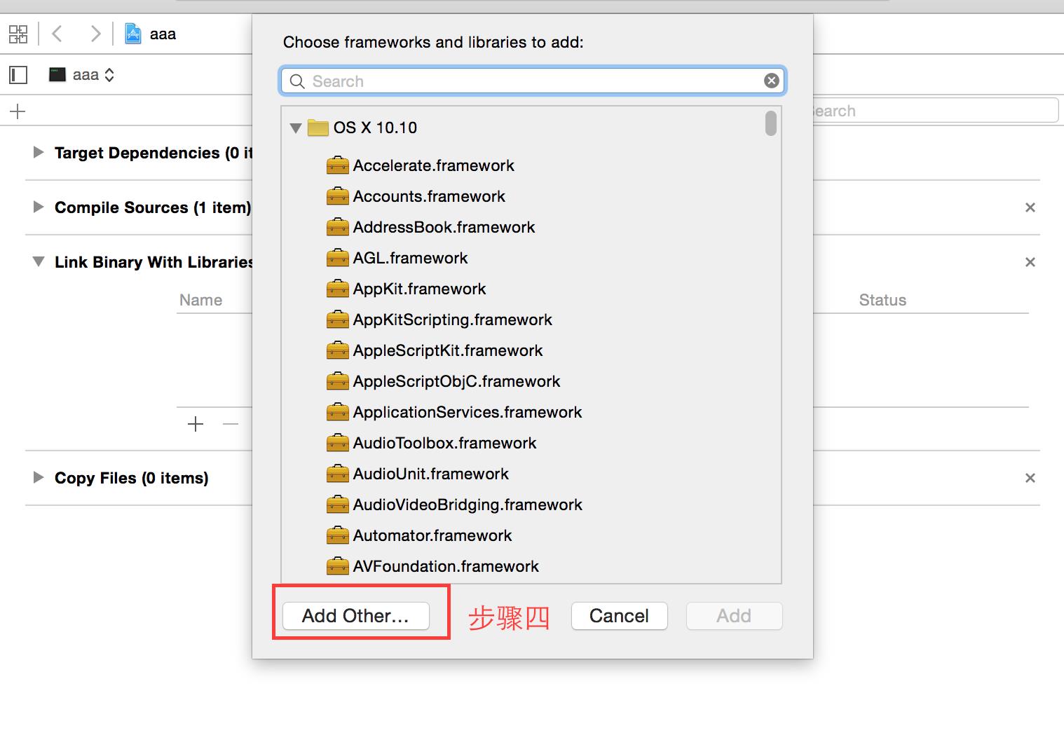Viewport: 1064px width, 747px height.
Task: Select the OS X 10.10 folder icon
Action: (x=318, y=128)
